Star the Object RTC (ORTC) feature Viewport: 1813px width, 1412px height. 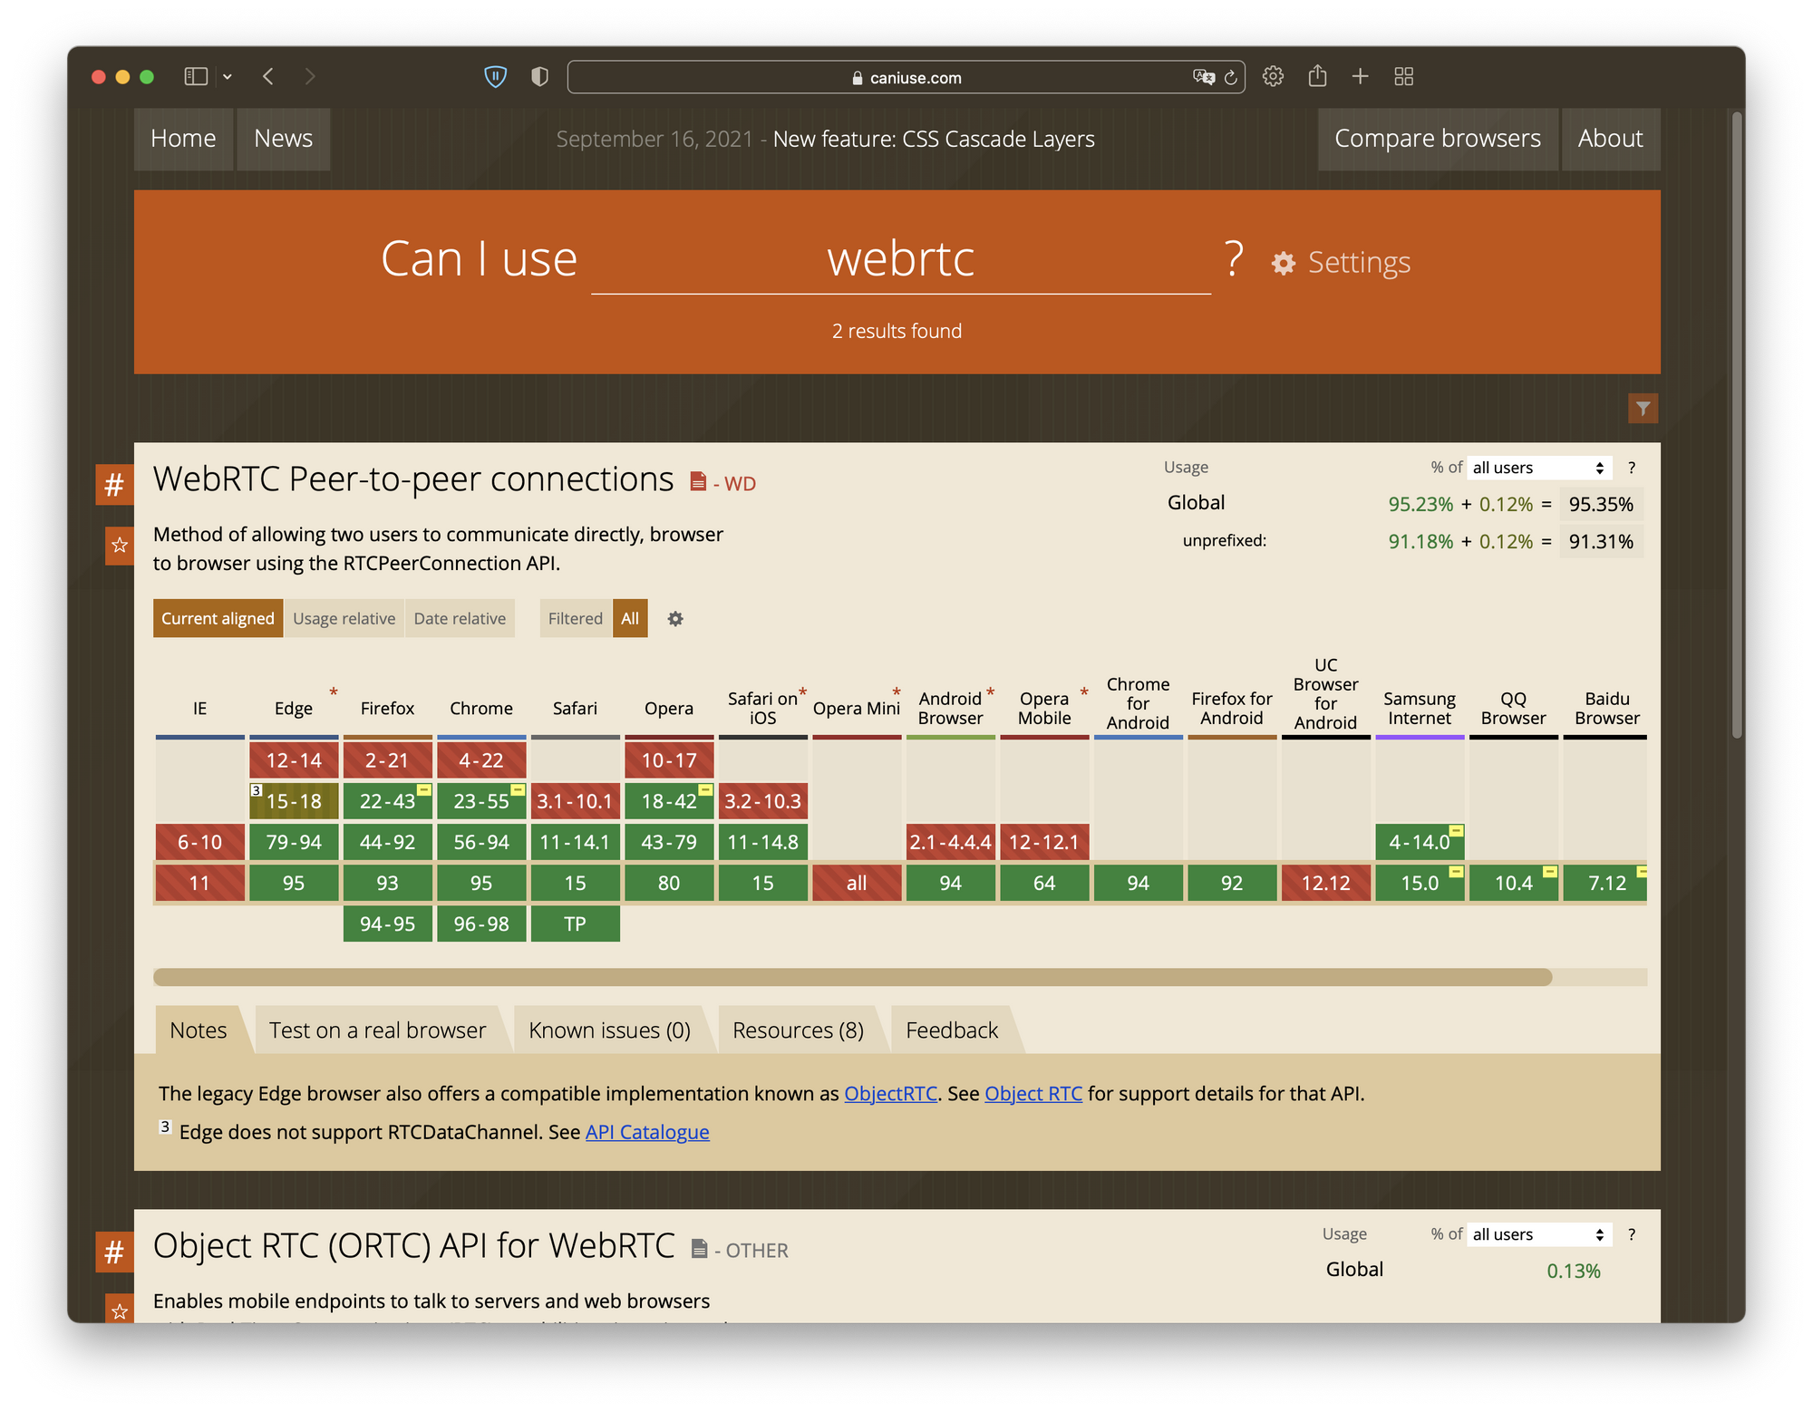coord(119,1310)
